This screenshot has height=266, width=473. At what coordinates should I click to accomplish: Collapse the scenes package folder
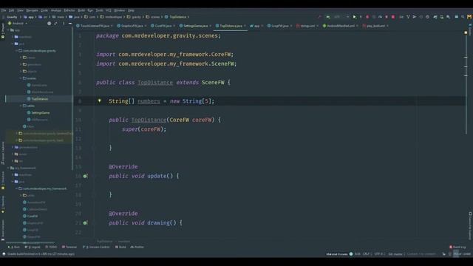point(21,78)
